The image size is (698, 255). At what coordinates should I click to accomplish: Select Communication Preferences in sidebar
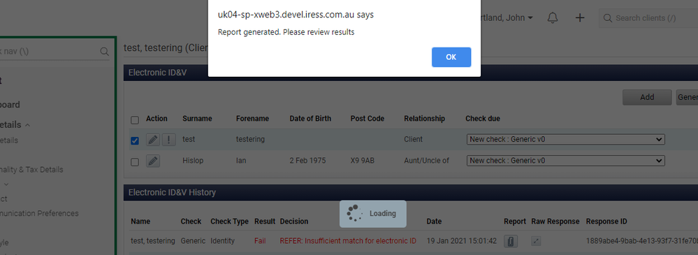pyautogui.click(x=39, y=213)
